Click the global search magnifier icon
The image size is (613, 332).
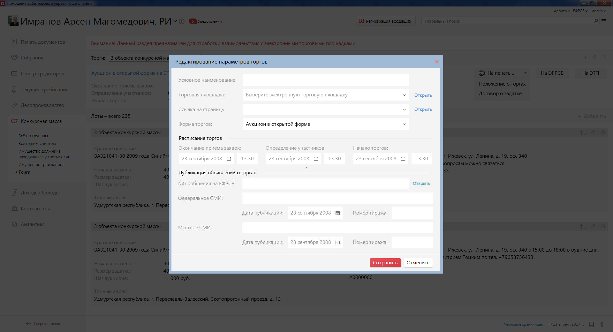pyautogui.click(x=596, y=21)
